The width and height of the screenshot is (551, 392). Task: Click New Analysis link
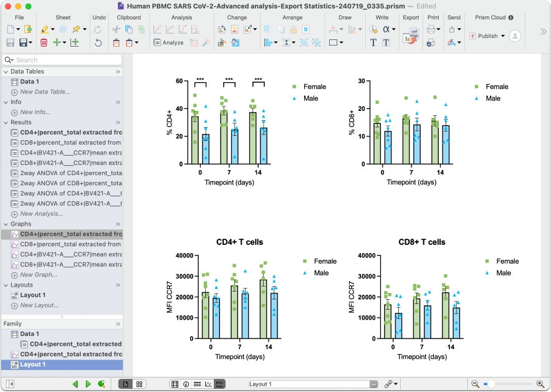(42, 214)
